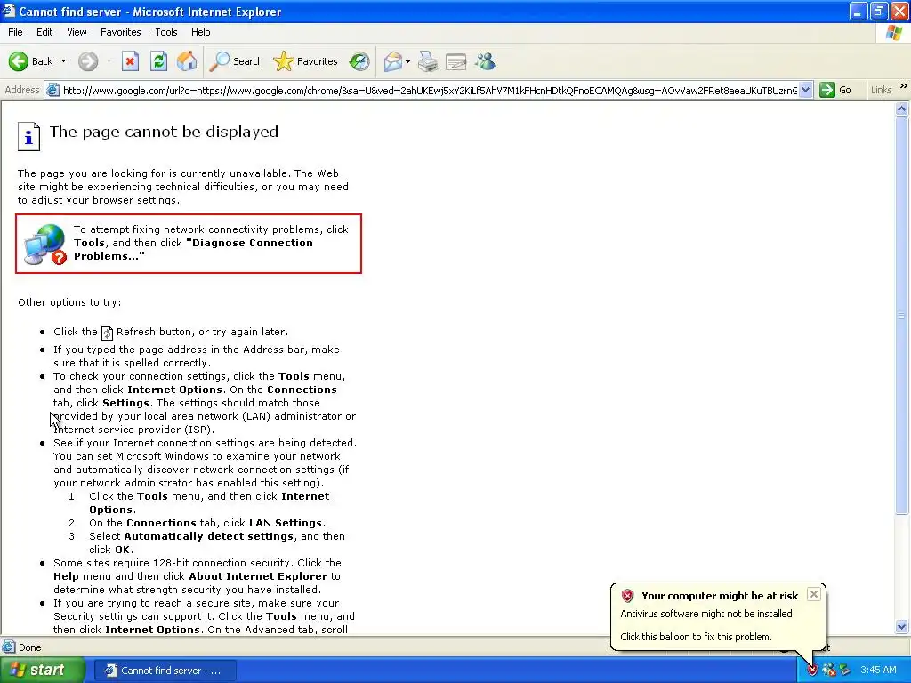Open the Help menu
The image size is (911, 683).
tap(201, 32)
